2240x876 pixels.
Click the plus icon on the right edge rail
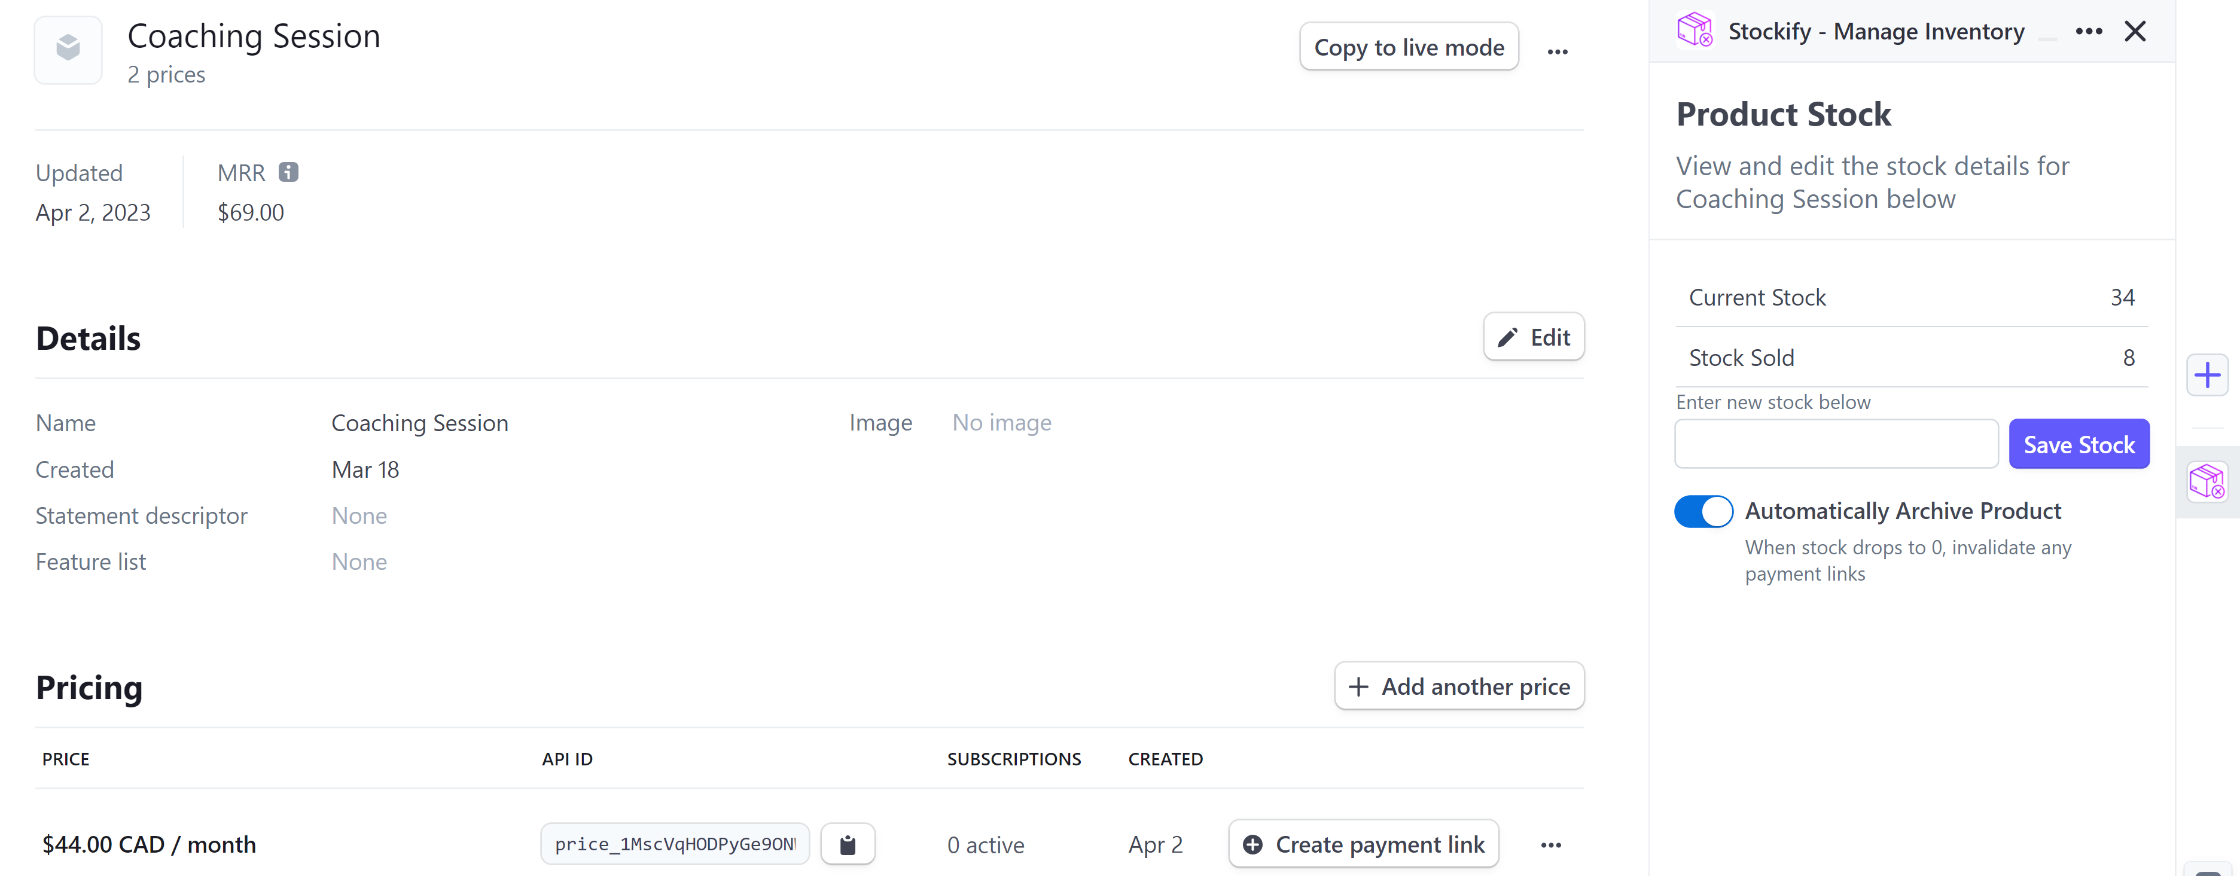2207,374
